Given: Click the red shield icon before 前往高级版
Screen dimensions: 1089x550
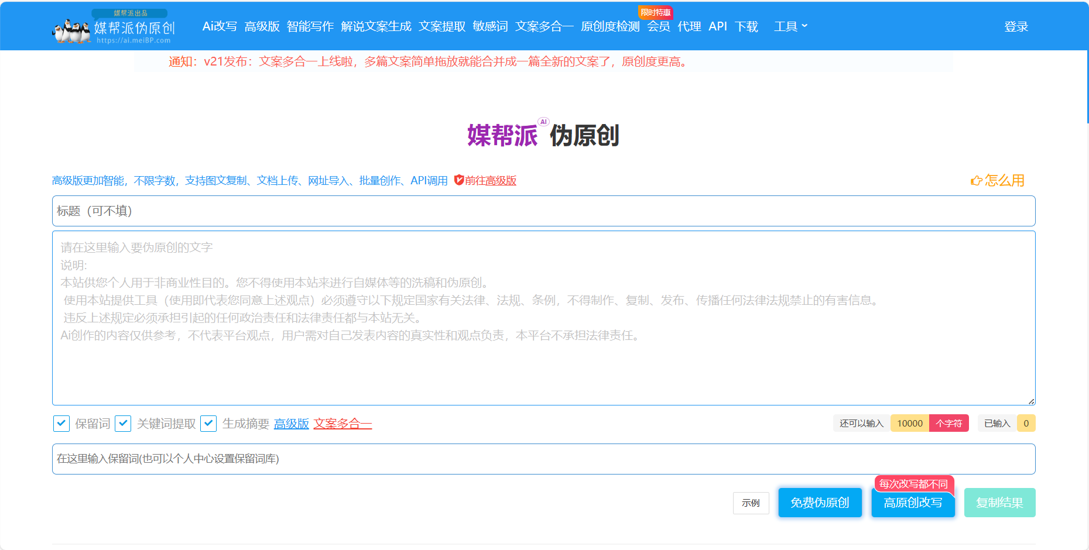Looking at the screenshot, I should [x=459, y=180].
